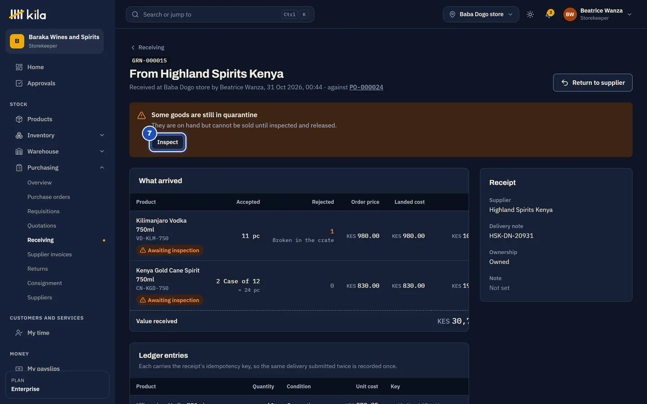Click the delivery note HSK-DN-20931
647x404 pixels.
point(511,236)
